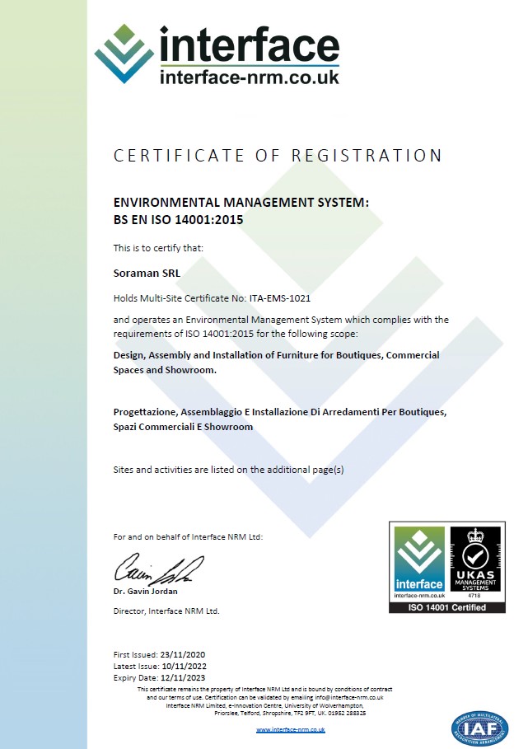The width and height of the screenshot is (528, 749).
Task: Click the 'BS EN ISO 14001:2015' heading
Action: coord(178,220)
